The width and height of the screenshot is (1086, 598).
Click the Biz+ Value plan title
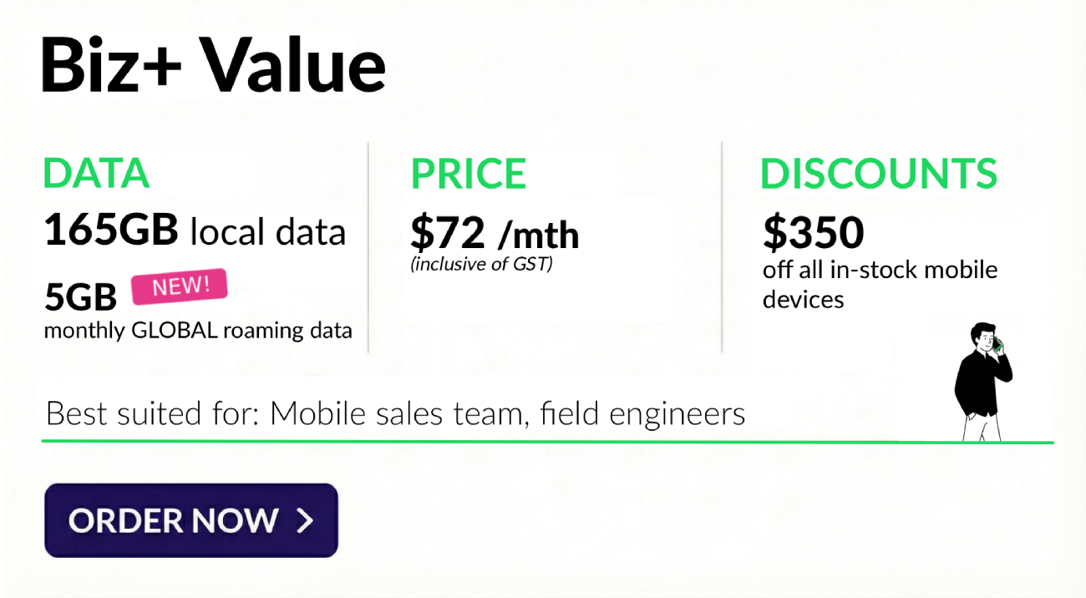coord(212,65)
